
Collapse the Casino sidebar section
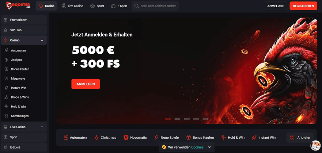pyautogui.click(x=42, y=41)
